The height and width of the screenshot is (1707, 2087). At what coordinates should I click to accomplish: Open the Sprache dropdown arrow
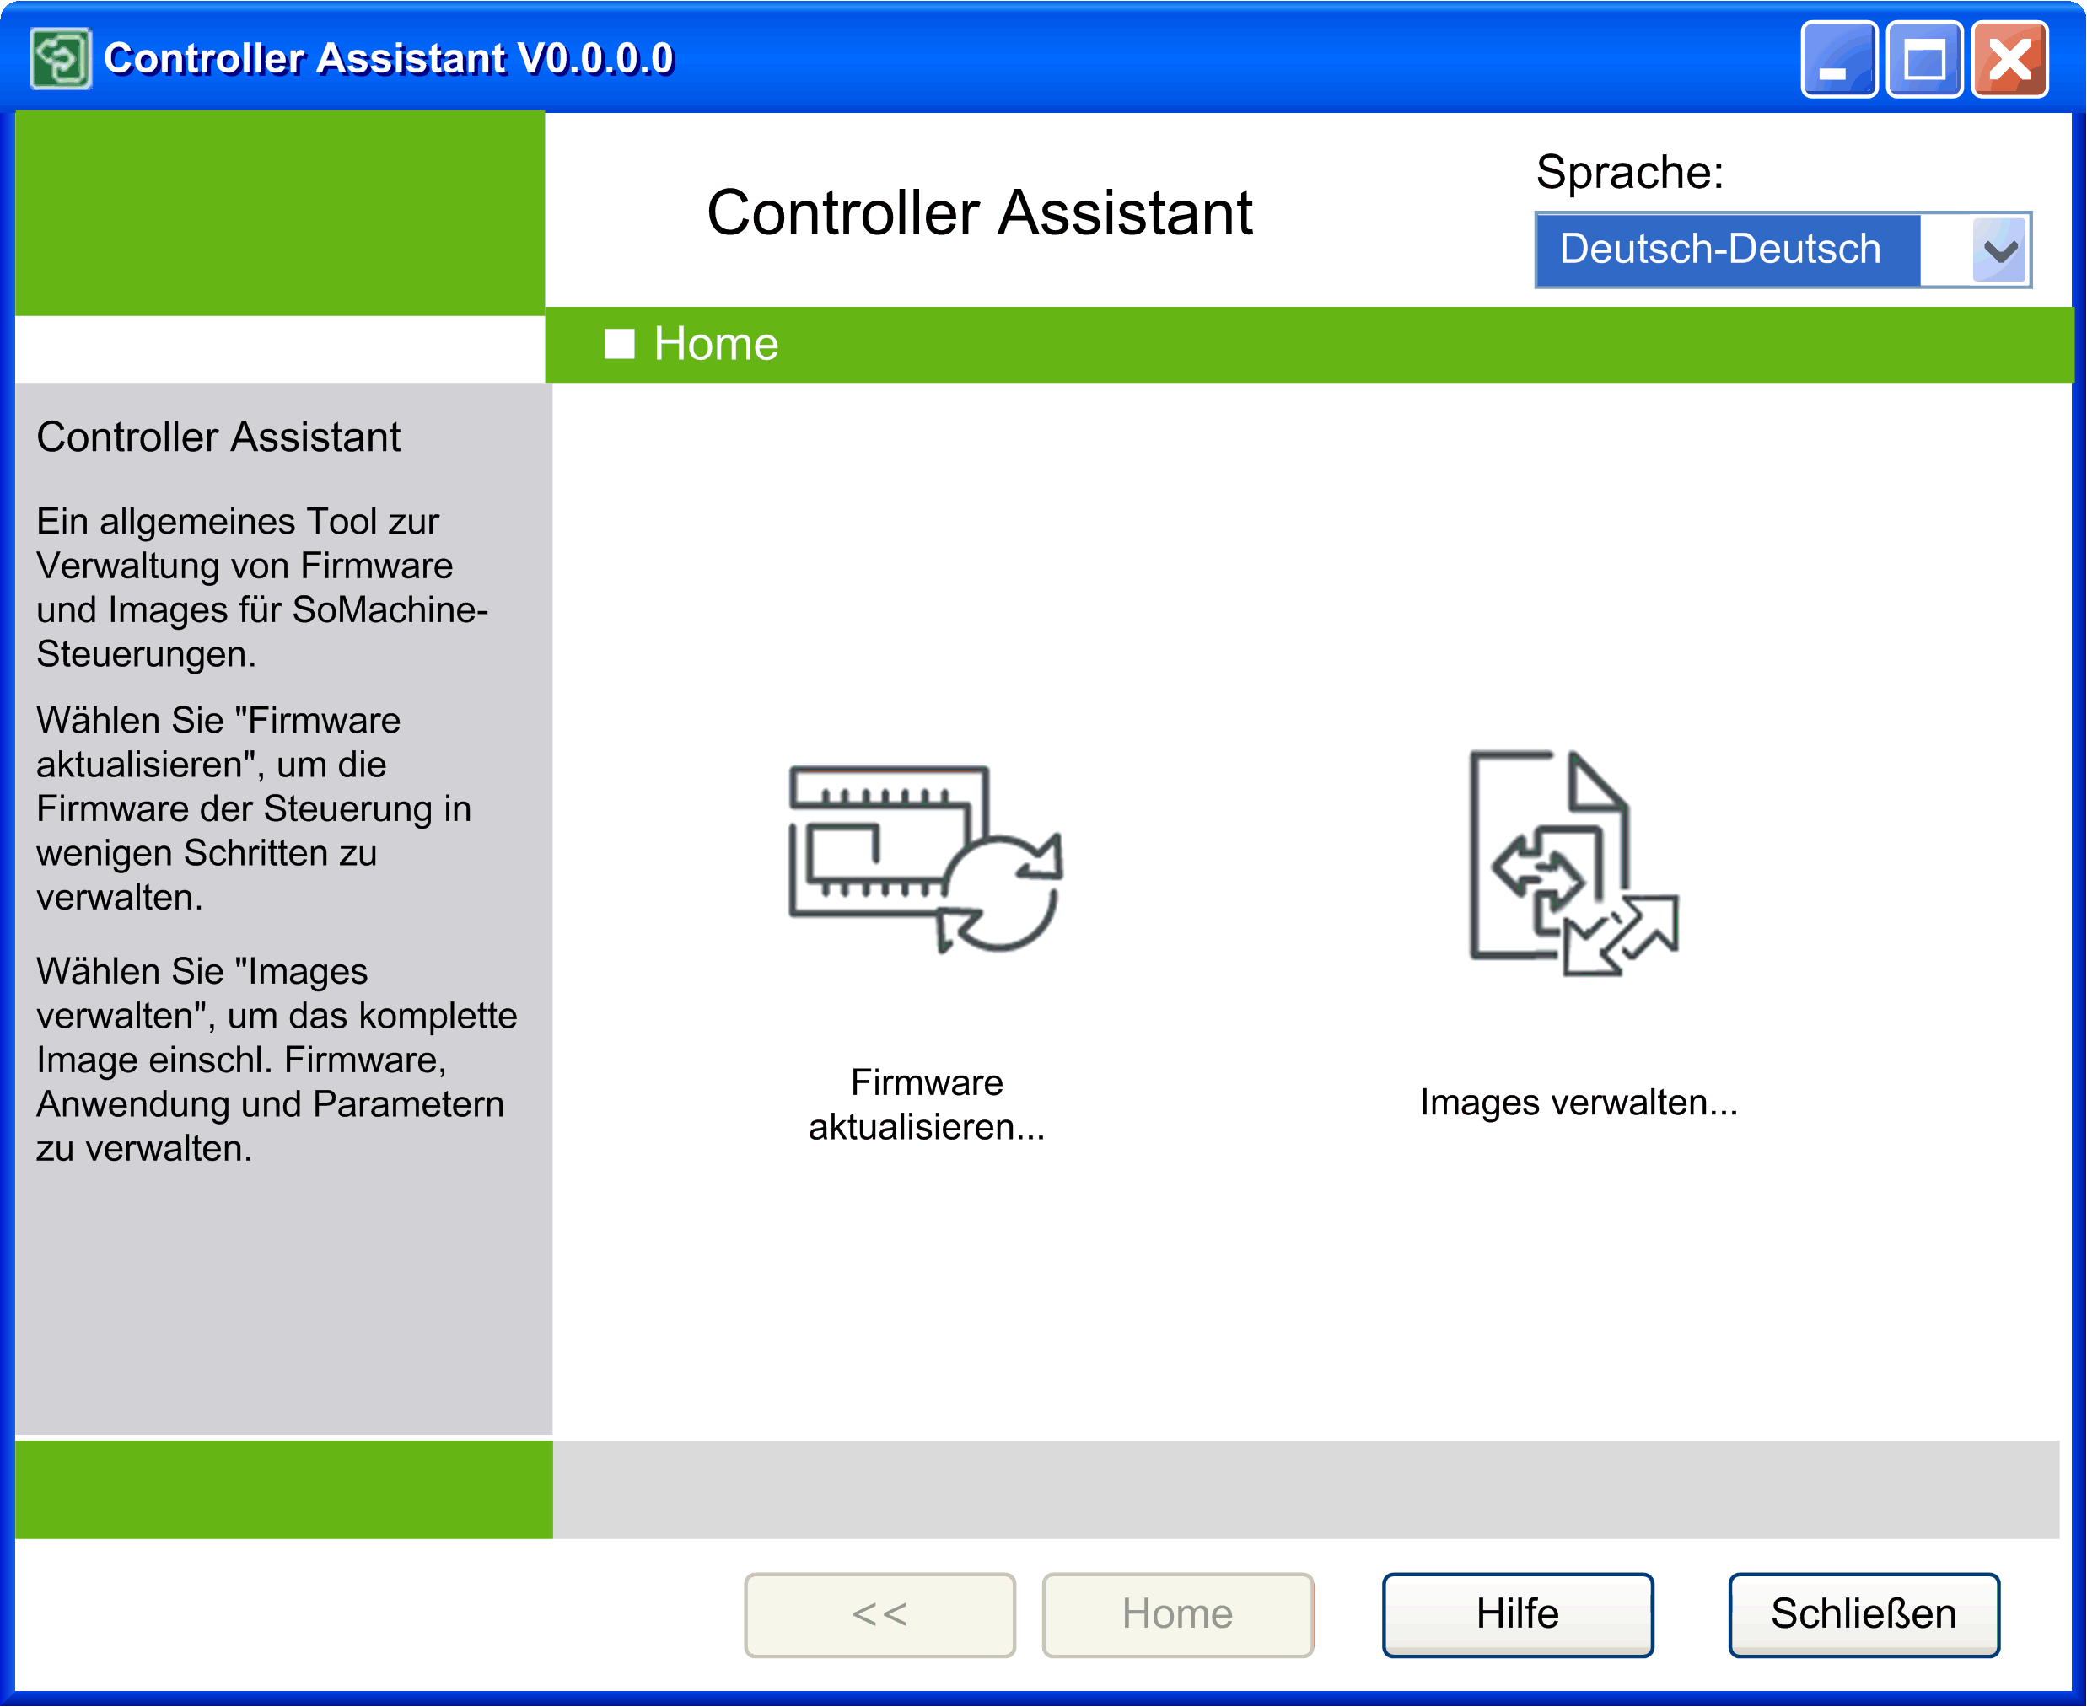click(1999, 250)
